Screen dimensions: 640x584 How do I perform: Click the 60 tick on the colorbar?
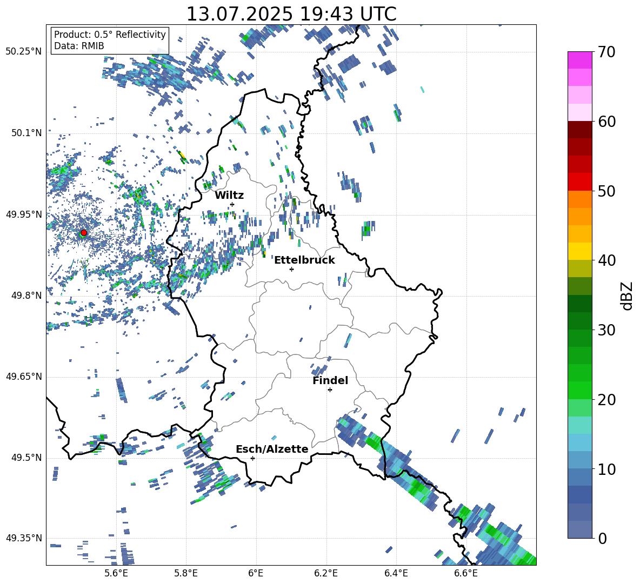tap(606, 122)
